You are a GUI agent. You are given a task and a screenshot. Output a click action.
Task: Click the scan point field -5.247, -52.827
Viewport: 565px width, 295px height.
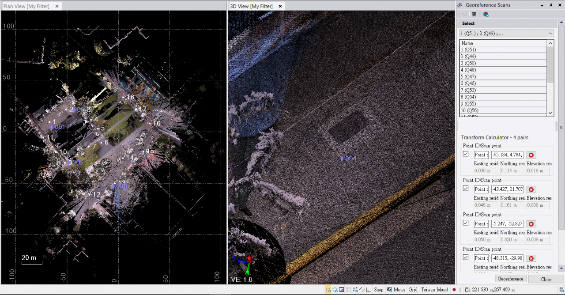click(507, 224)
